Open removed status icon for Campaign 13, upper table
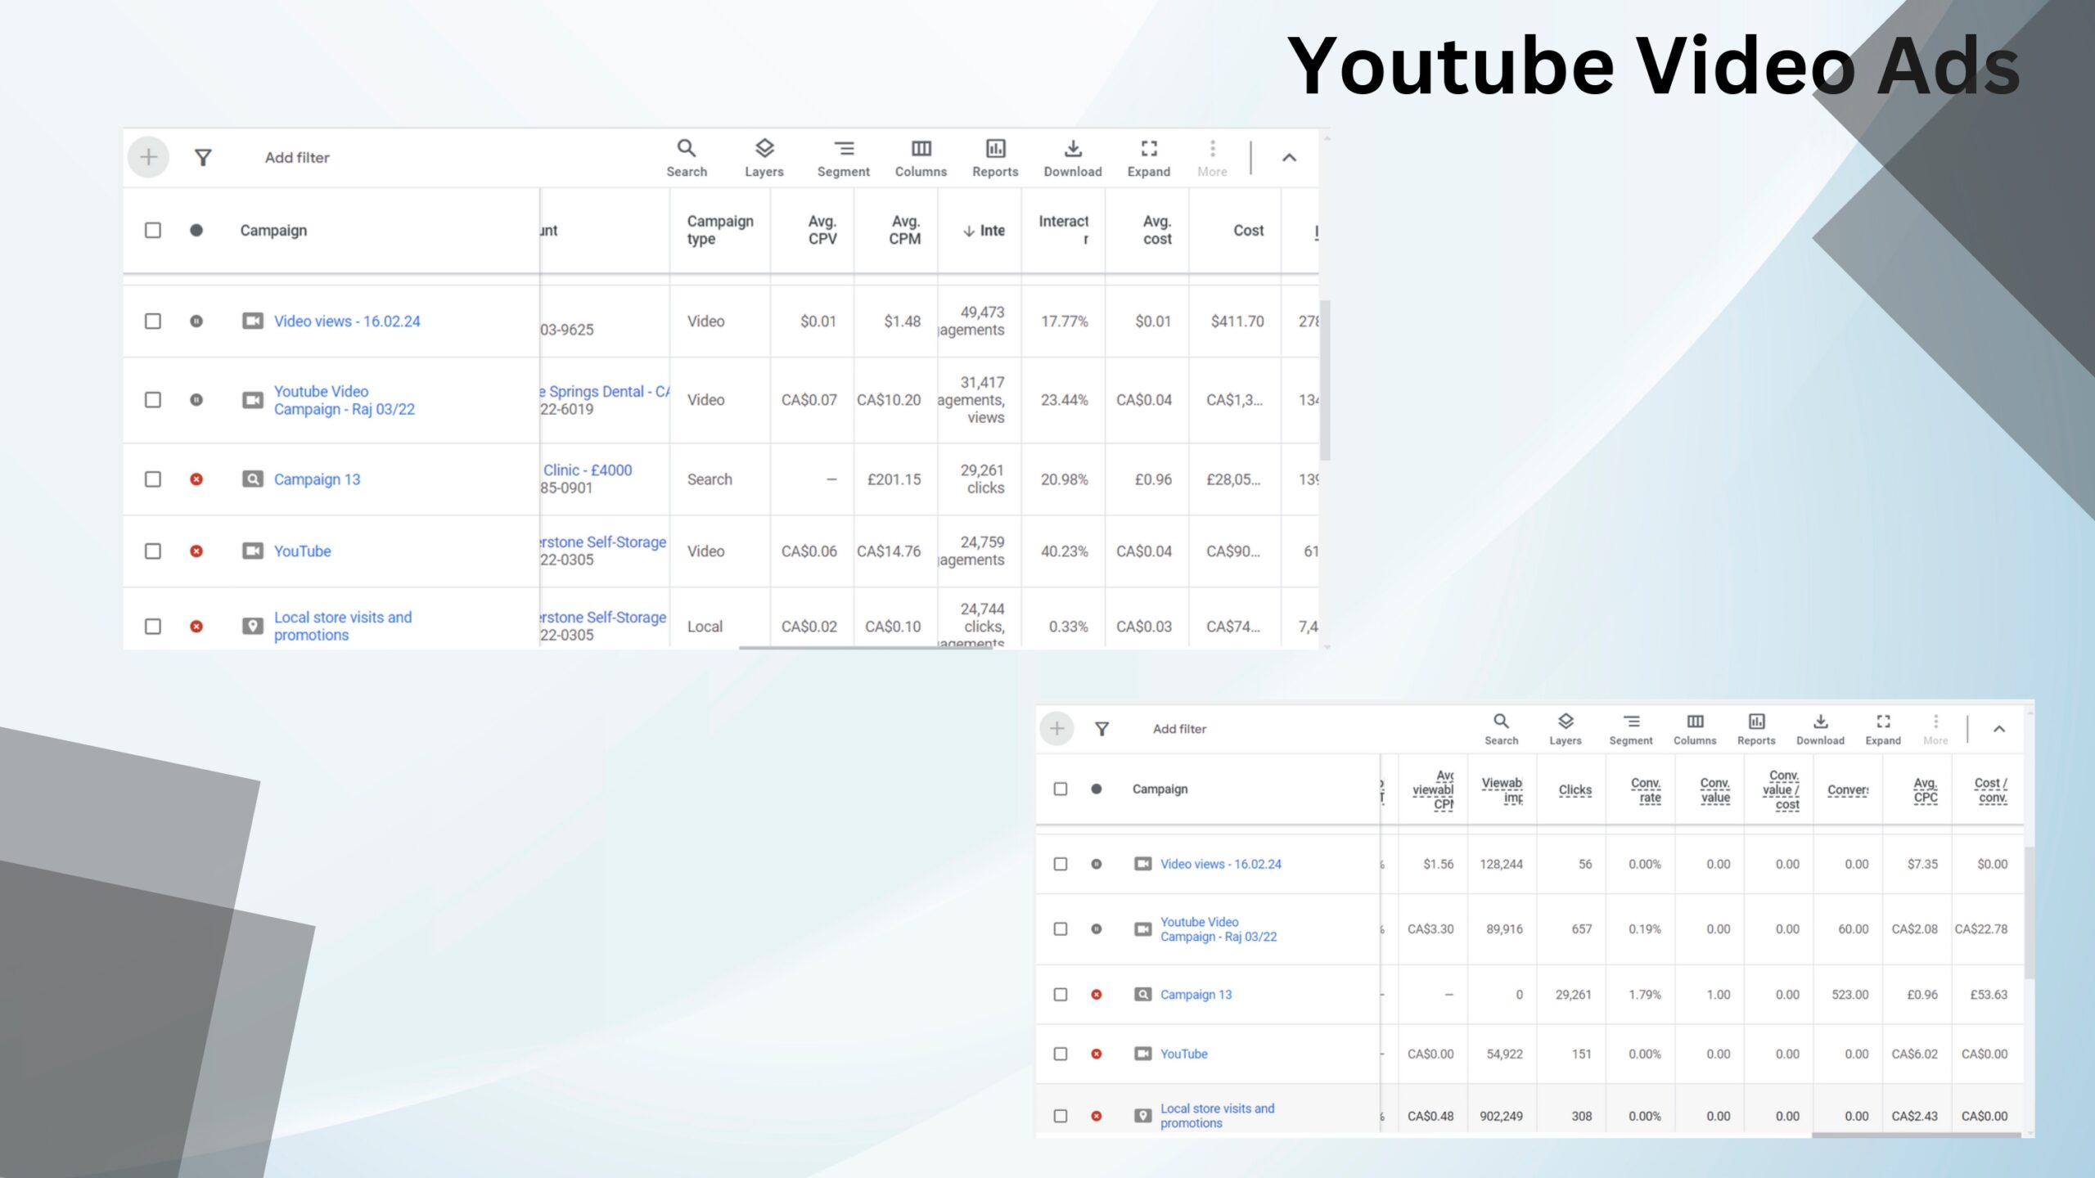 pos(196,479)
